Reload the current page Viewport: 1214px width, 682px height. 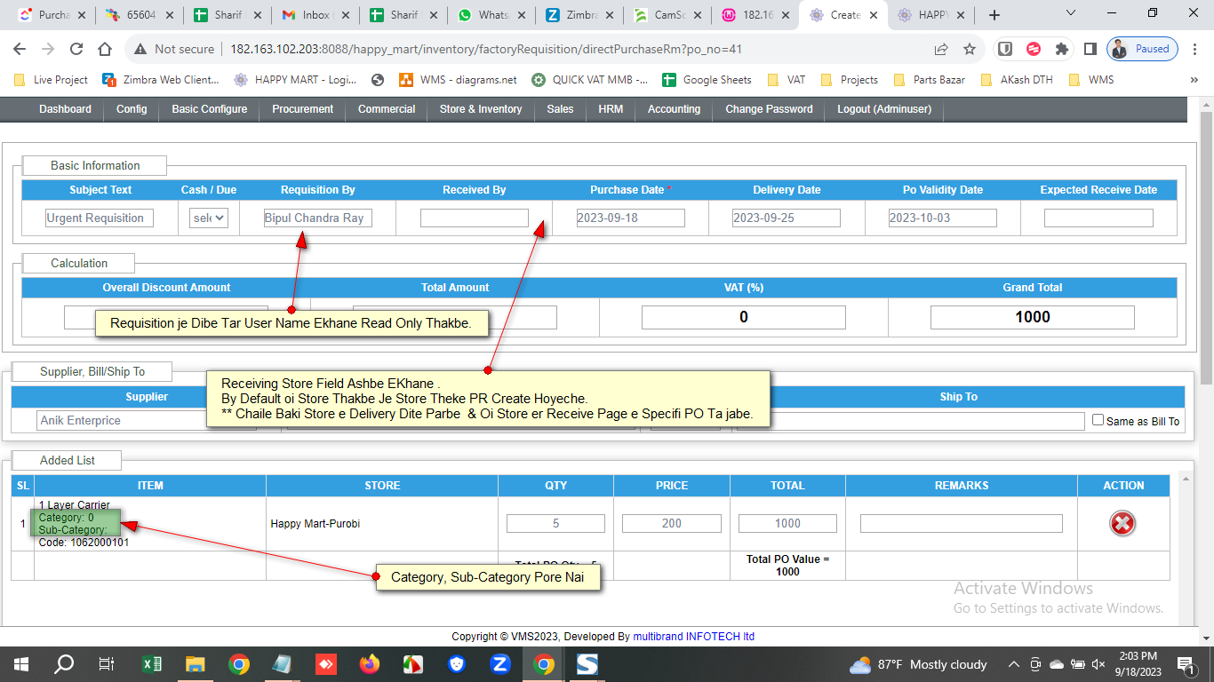tap(76, 50)
